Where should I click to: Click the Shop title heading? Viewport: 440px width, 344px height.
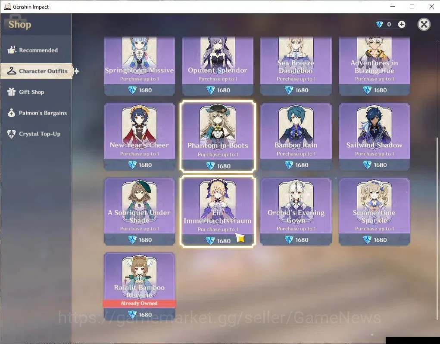pyautogui.click(x=20, y=25)
